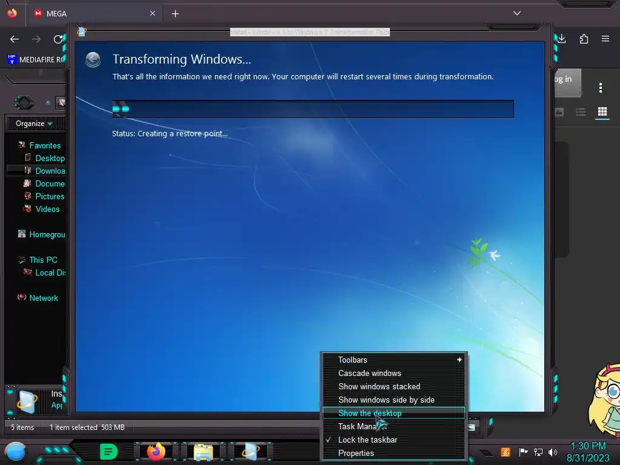Choose Cascade windows from the context menu
Image resolution: width=620 pixels, height=465 pixels.
394,373
